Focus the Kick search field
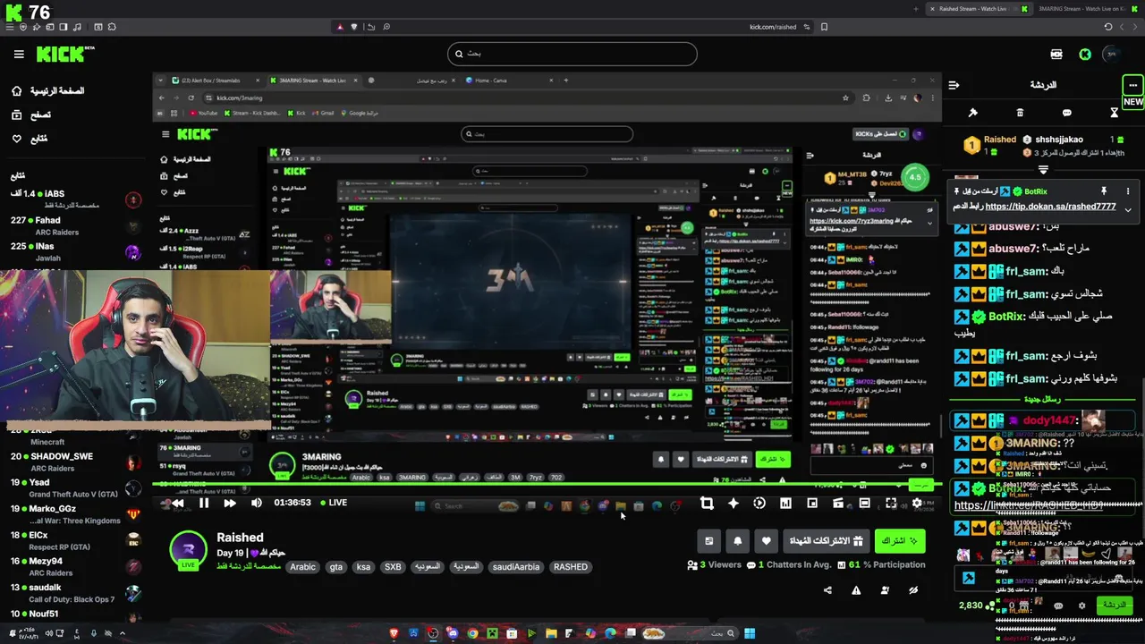This screenshot has width=1145, height=644. [x=572, y=54]
